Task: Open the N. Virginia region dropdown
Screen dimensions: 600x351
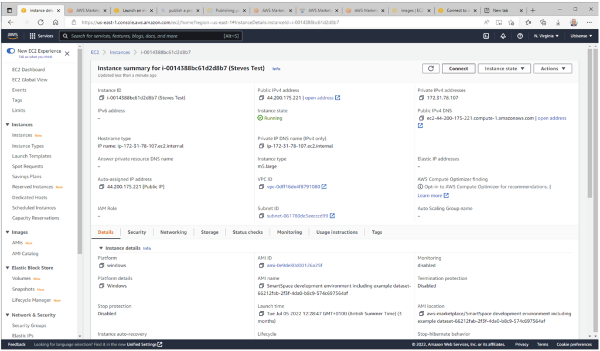Action: coord(546,36)
